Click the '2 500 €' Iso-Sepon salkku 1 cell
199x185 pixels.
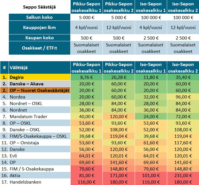(151, 38)
